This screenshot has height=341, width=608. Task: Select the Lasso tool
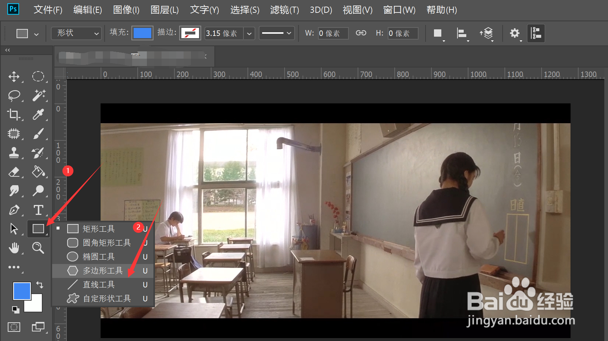[x=14, y=96]
